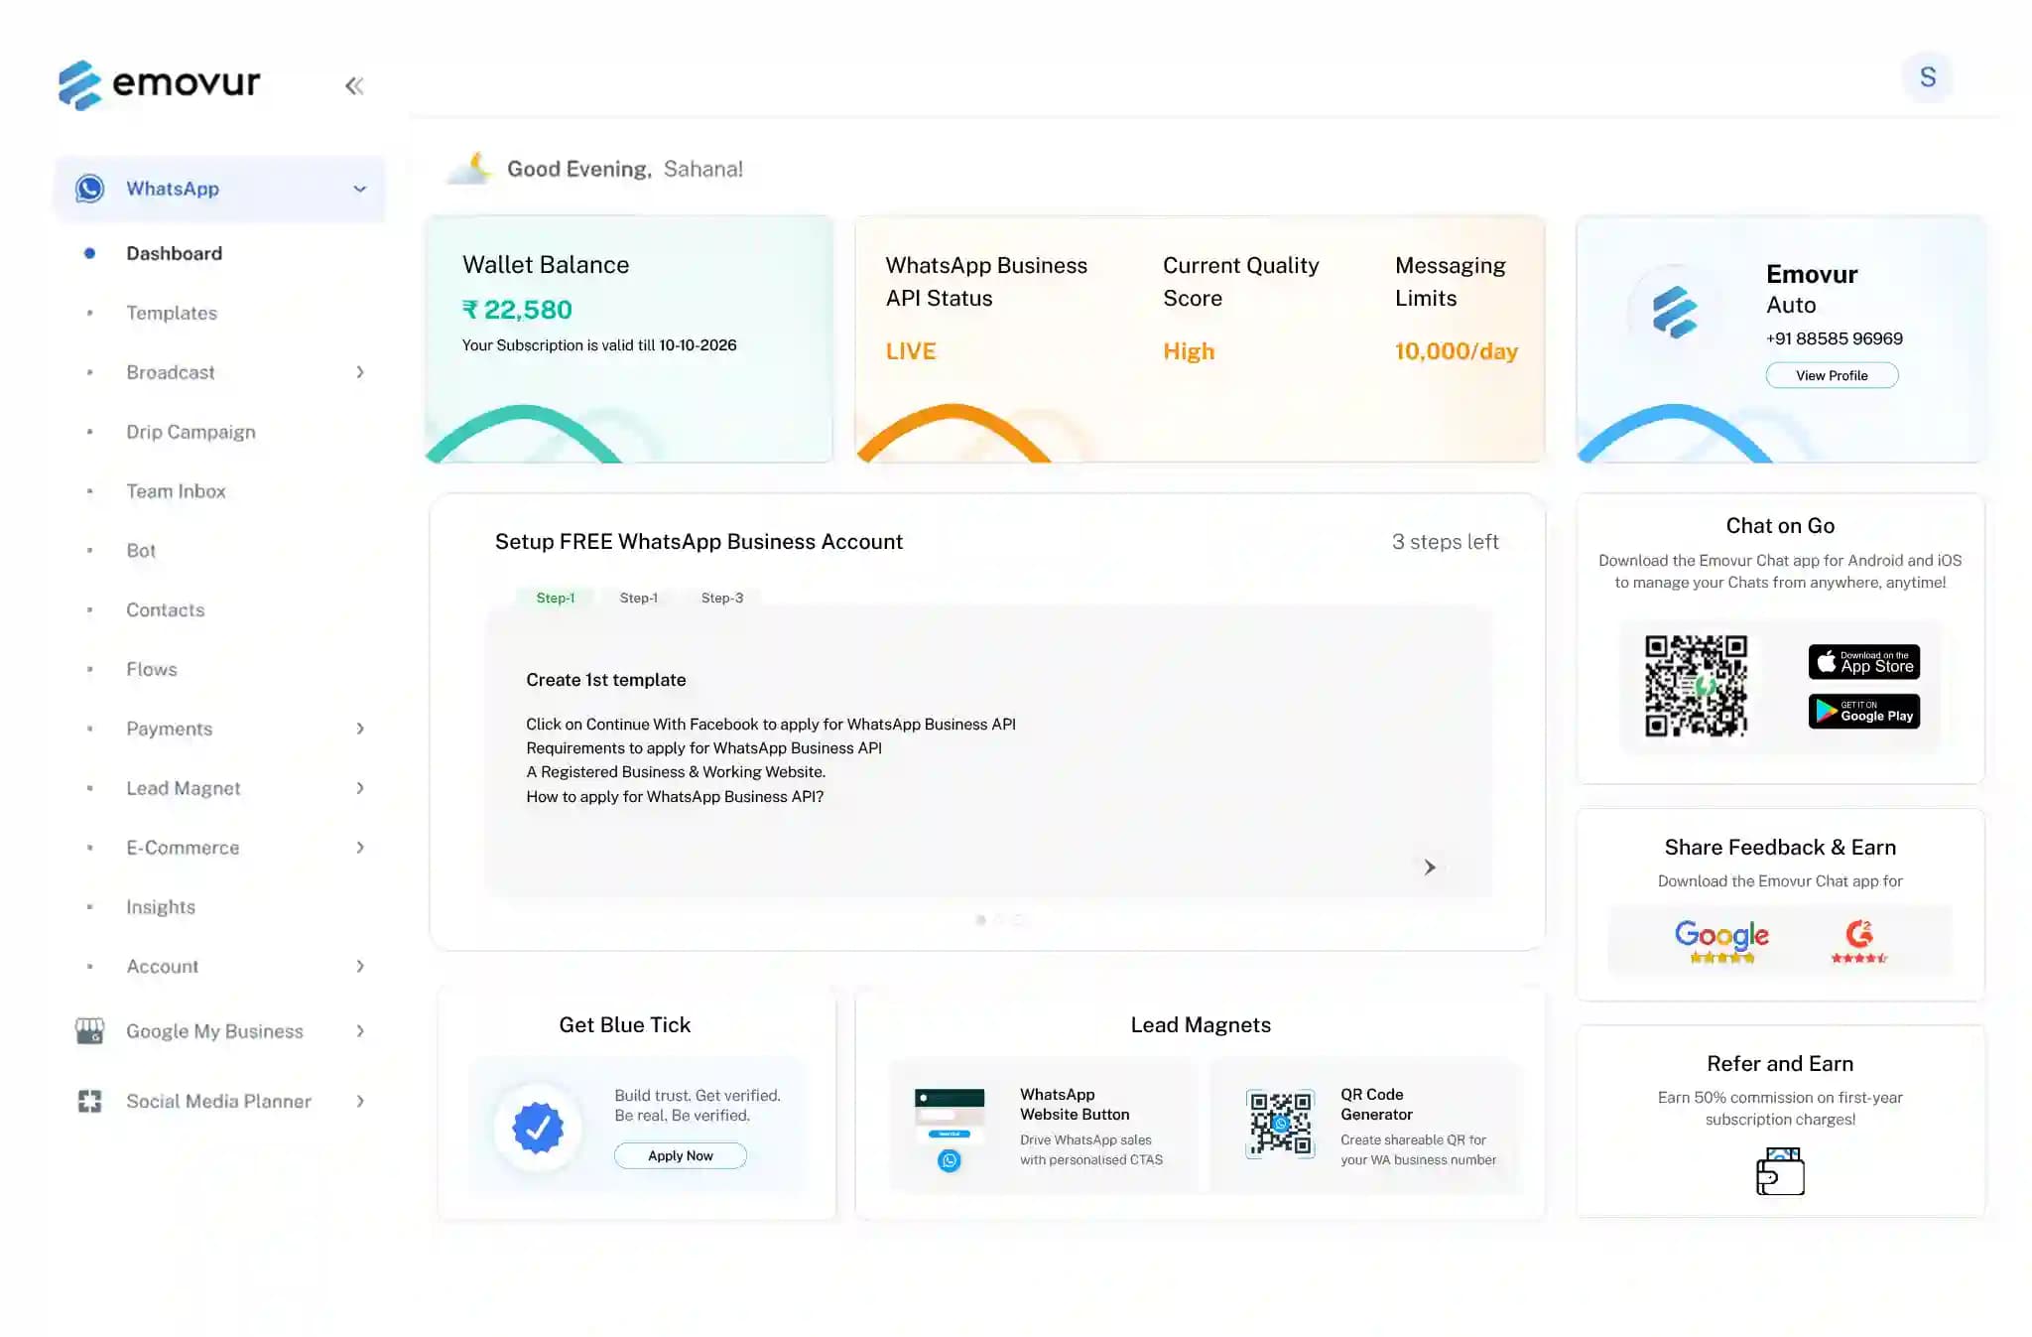This screenshot has width=2032, height=1337.
Task: Click the Social Media Planner icon
Action: pyautogui.click(x=89, y=1101)
